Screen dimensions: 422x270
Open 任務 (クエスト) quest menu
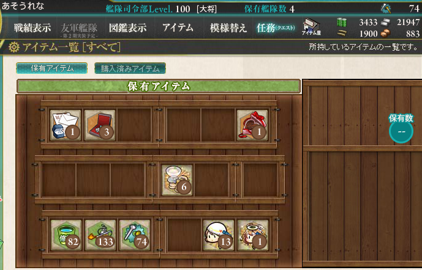[x=276, y=28]
